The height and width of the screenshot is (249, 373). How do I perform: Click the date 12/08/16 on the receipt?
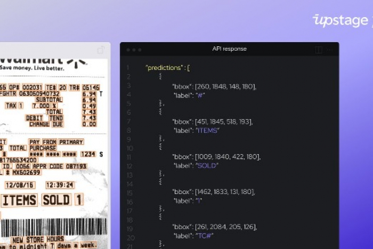20,185
